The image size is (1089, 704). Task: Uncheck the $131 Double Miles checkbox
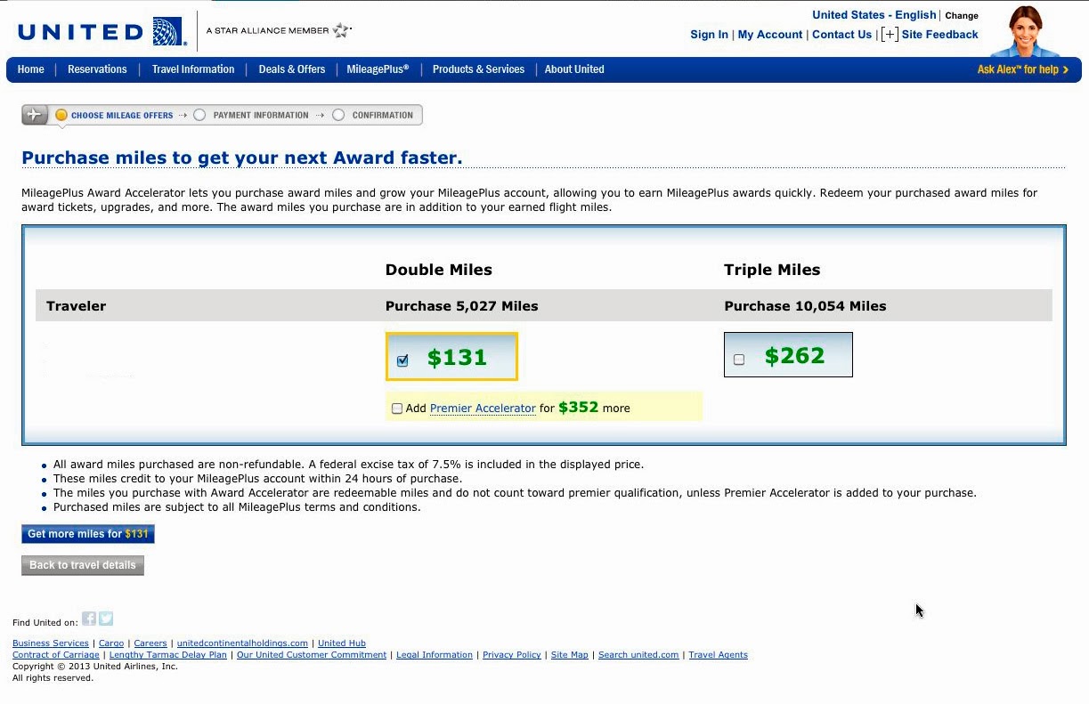pyautogui.click(x=402, y=360)
